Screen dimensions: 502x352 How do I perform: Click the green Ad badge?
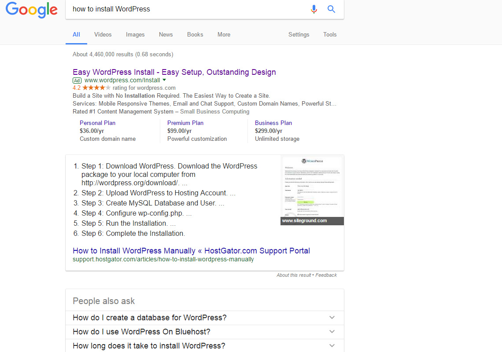[x=77, y=80]
